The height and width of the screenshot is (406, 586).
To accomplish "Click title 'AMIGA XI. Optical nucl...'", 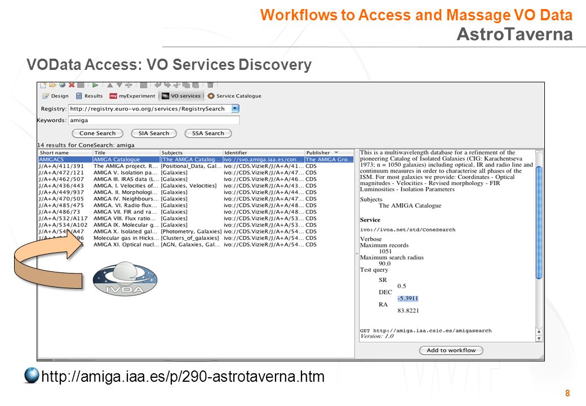I will click(x=126, y=245).
